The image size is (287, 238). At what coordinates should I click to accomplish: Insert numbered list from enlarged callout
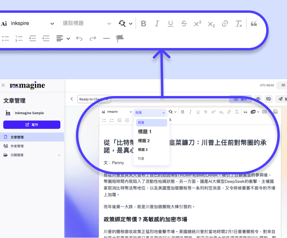pyautogui.click(x=19, y=38)
